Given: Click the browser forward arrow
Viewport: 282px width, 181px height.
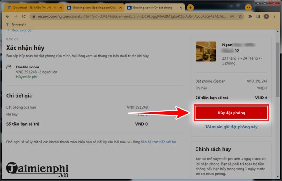Looking at the screenshot, I should coord(16,16).
